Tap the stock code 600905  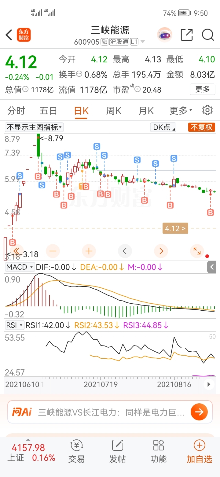tap(86, 42)
